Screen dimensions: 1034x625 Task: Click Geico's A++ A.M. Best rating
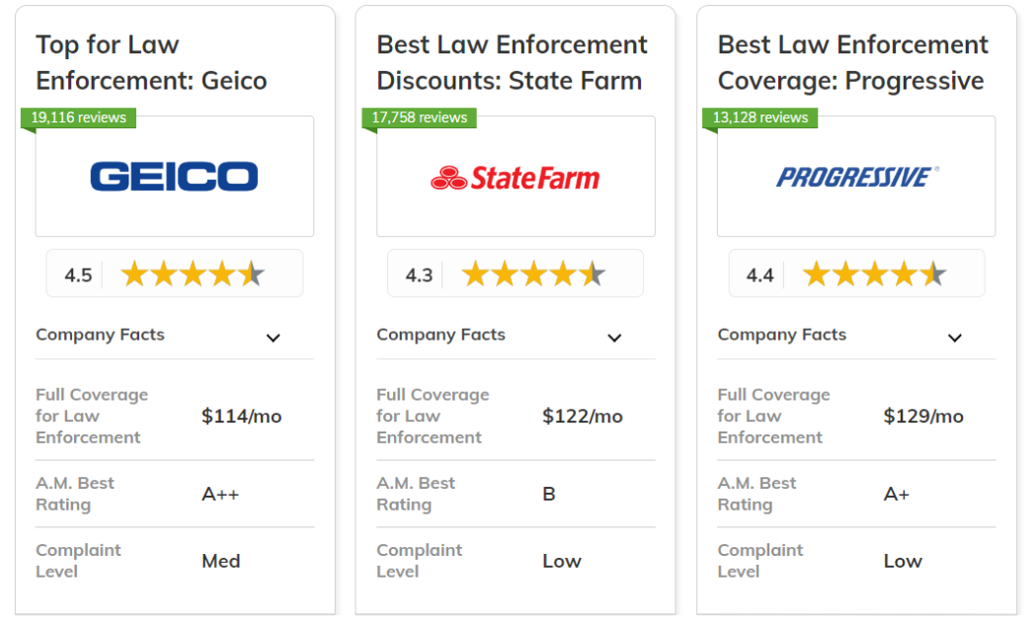[x=220, y=494]
